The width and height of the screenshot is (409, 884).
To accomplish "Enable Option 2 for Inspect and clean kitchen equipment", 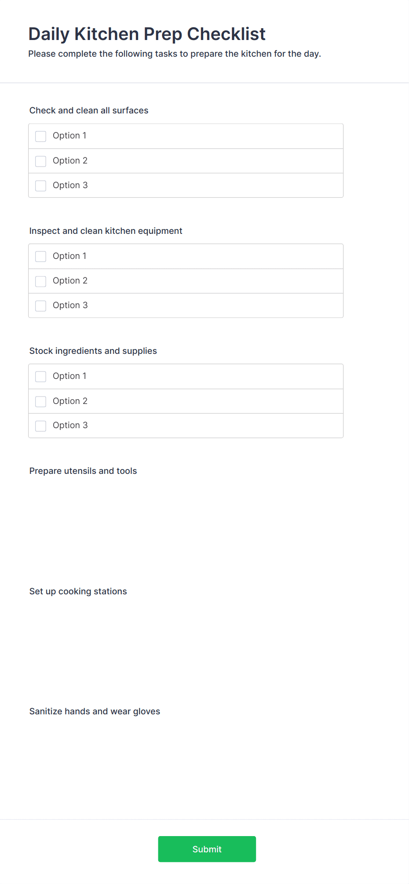I will pos(40,281).
